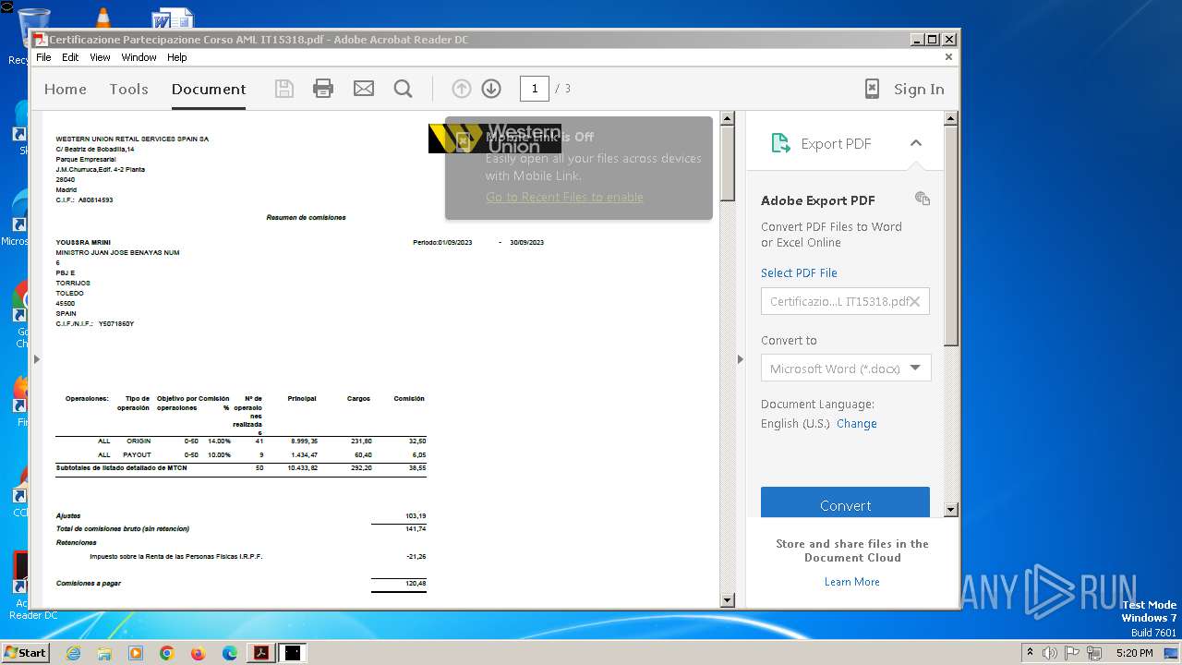
Task: Click the Export PDF panel icon
Action: 781,143
